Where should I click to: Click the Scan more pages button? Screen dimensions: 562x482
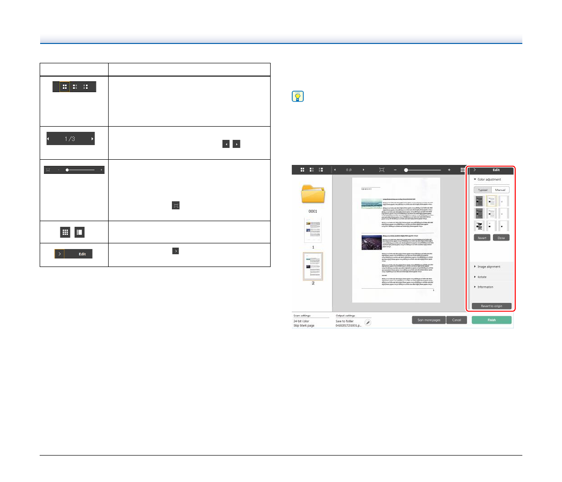(428, 320)
